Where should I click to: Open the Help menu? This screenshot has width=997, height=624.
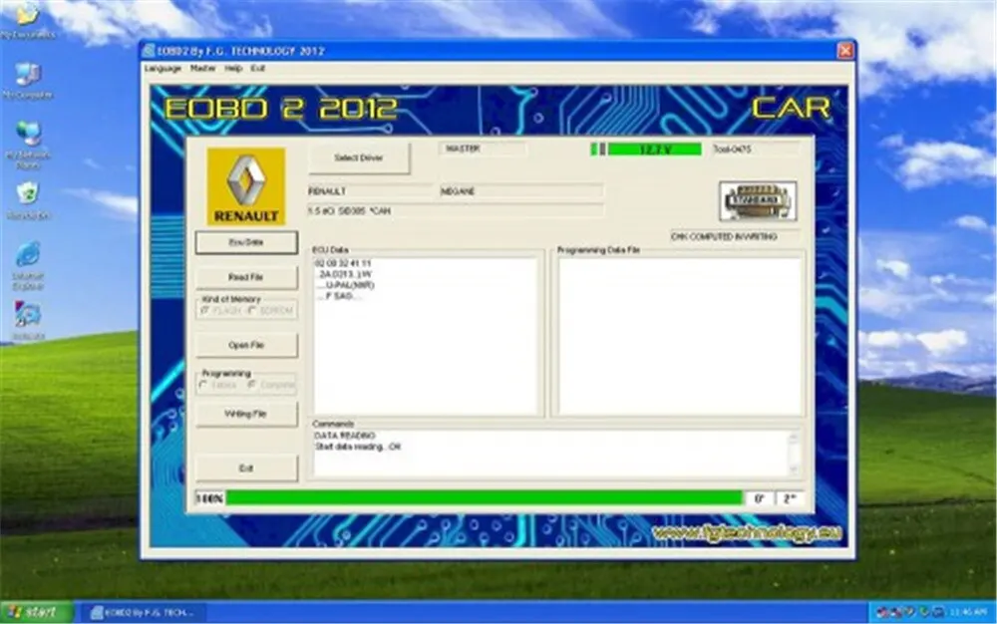pos(233,68)
